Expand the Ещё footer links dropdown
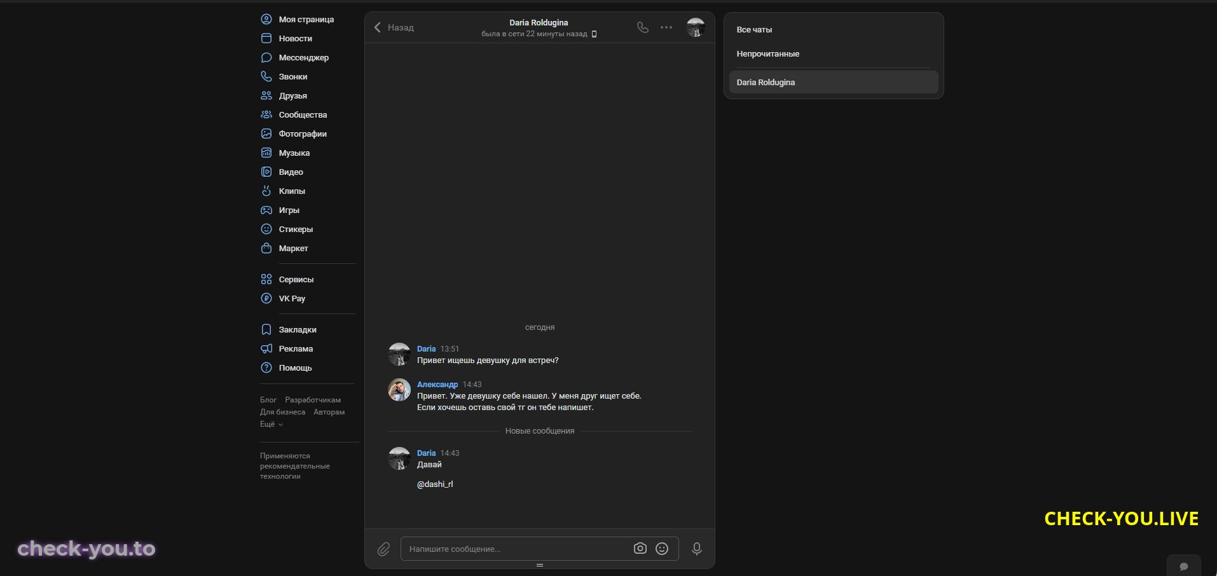1217x576 pixels. (272, 424)
